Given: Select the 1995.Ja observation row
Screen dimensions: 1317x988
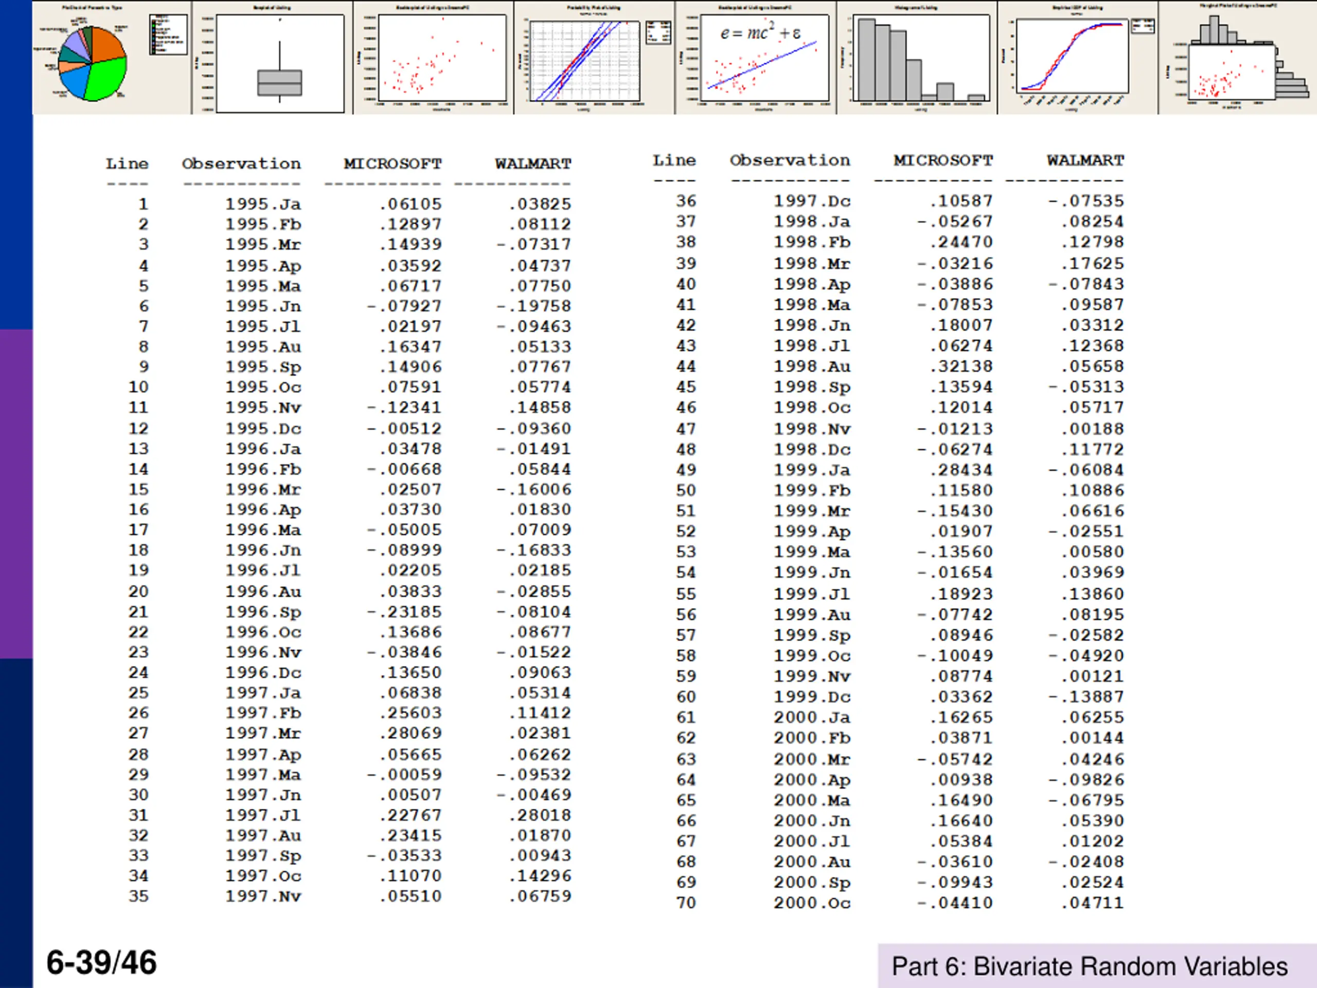Looking at the screenshot, I should click(338, 204).
